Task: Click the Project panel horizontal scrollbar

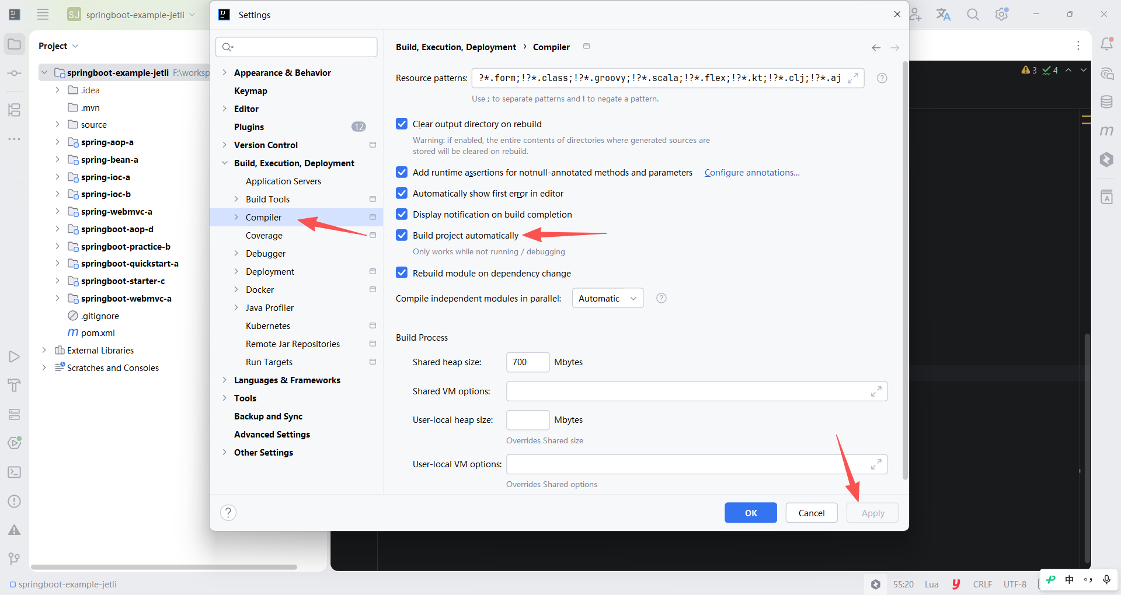Action: 164,567
